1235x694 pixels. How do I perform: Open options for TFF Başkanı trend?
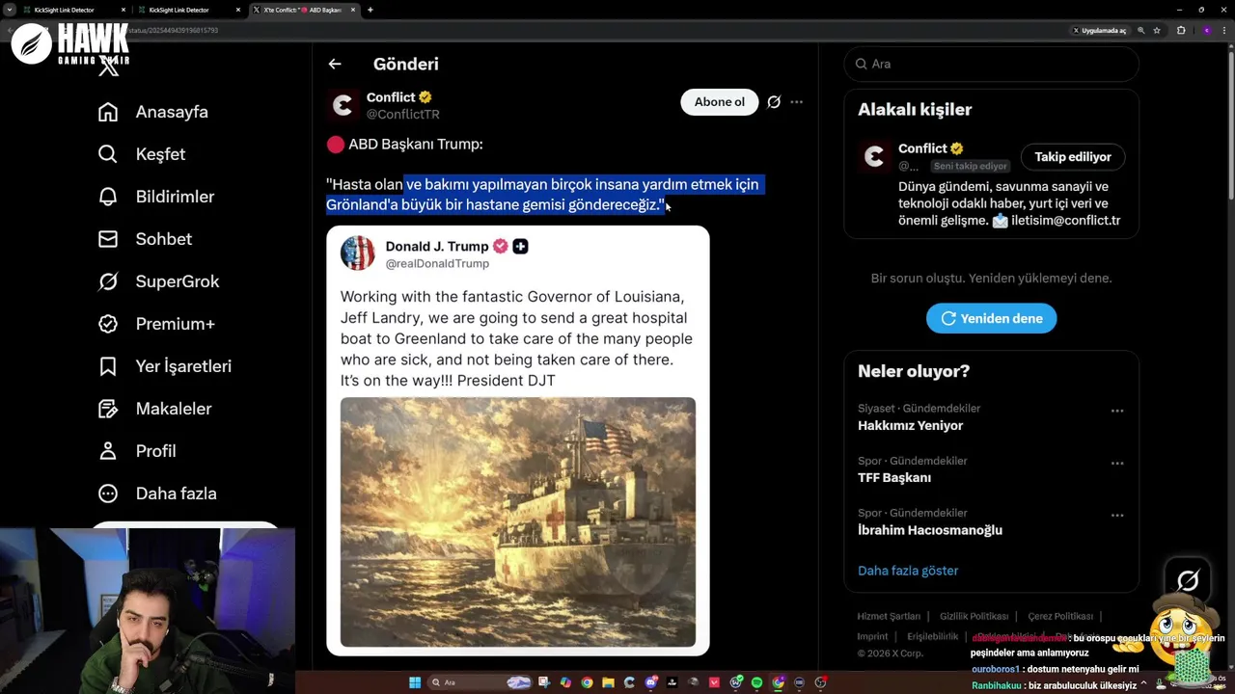pos(1117,463)
